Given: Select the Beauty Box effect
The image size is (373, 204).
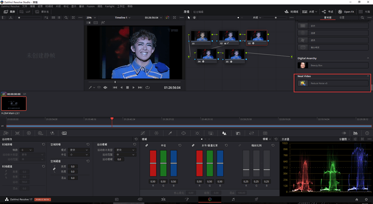Looking at the screenshot, I should tap(333, 65).
